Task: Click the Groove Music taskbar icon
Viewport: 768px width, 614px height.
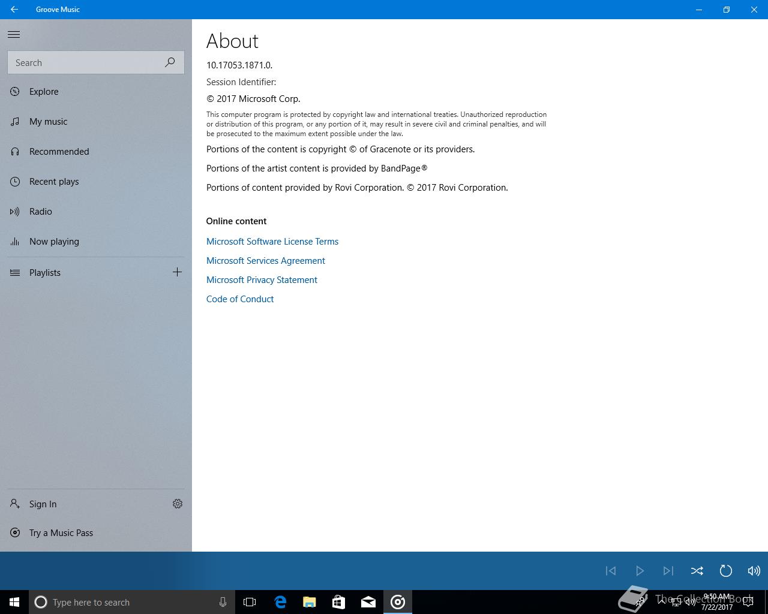Action: pyautogui.click(x=397, y=602)
